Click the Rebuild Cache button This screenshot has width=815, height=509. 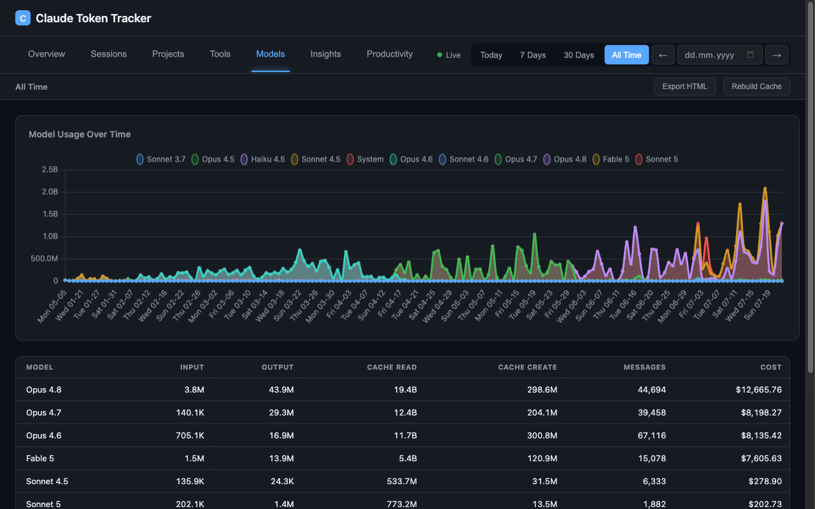tap(756, 87)
